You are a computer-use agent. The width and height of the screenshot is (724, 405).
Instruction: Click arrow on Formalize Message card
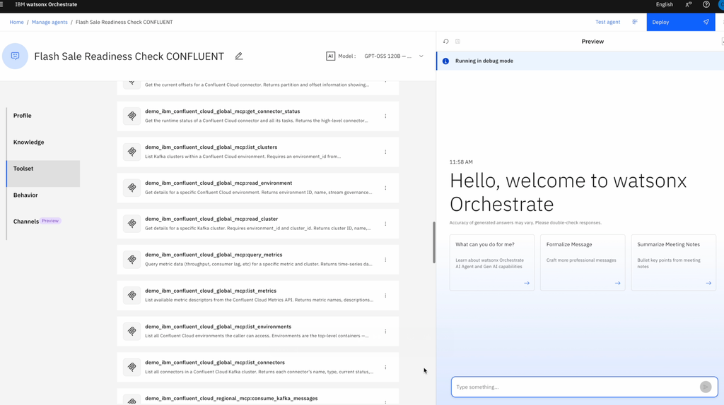pyautogui.click(x=618, y=283)
